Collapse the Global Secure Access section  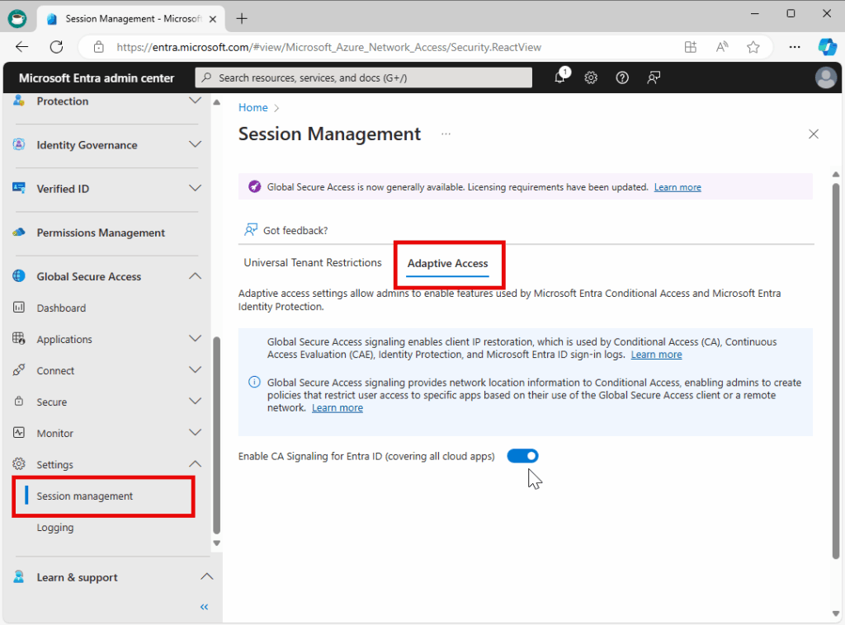(195, 276)
